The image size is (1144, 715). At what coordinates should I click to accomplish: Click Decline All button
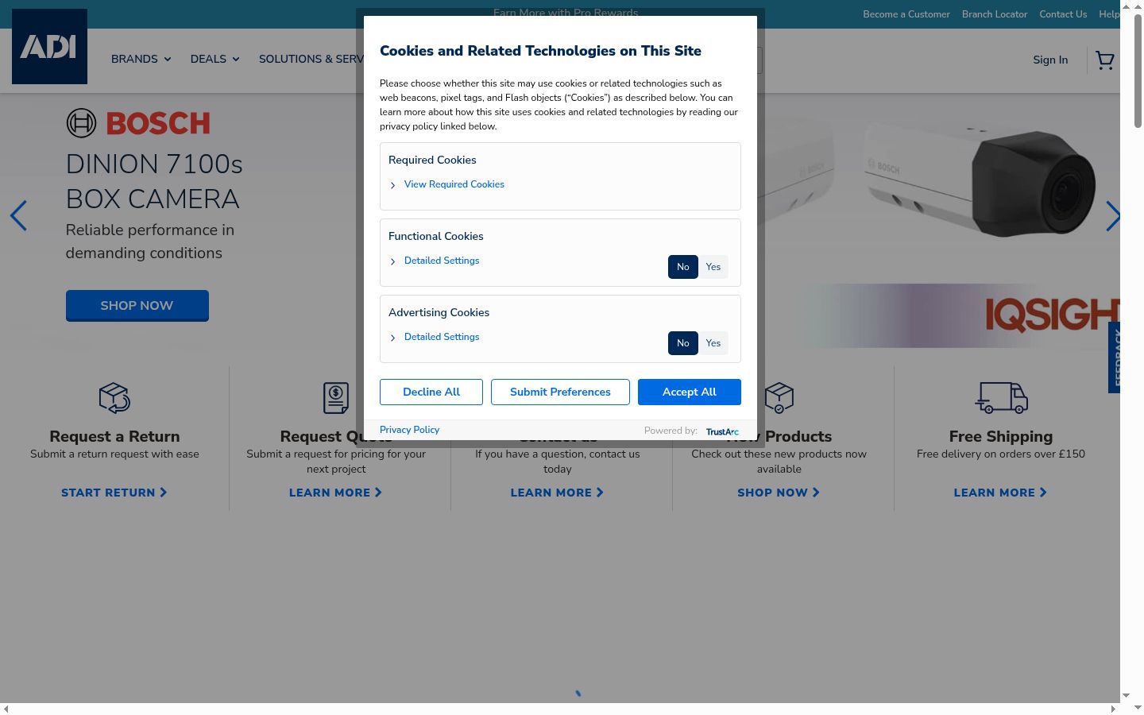click(431, 392)
